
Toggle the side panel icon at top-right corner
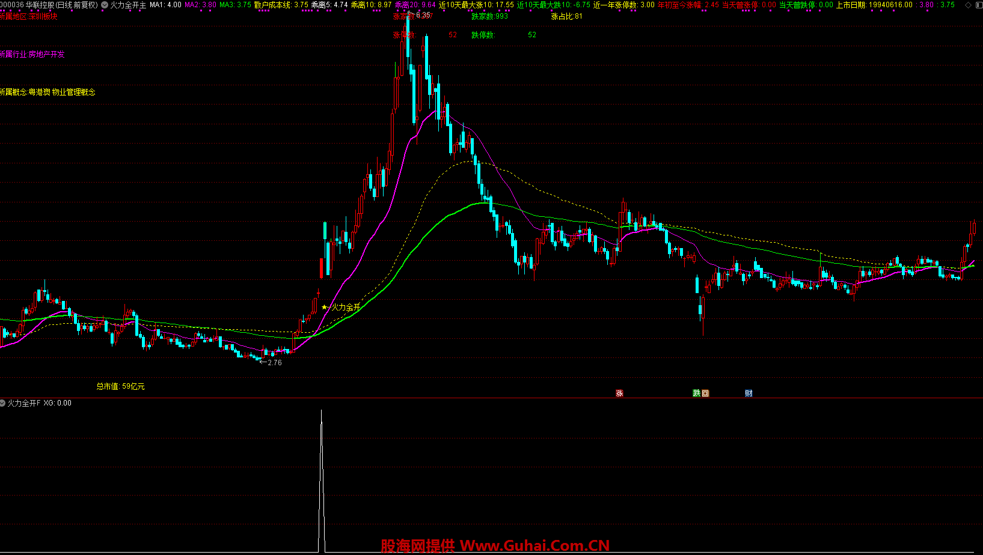point(978,5)
